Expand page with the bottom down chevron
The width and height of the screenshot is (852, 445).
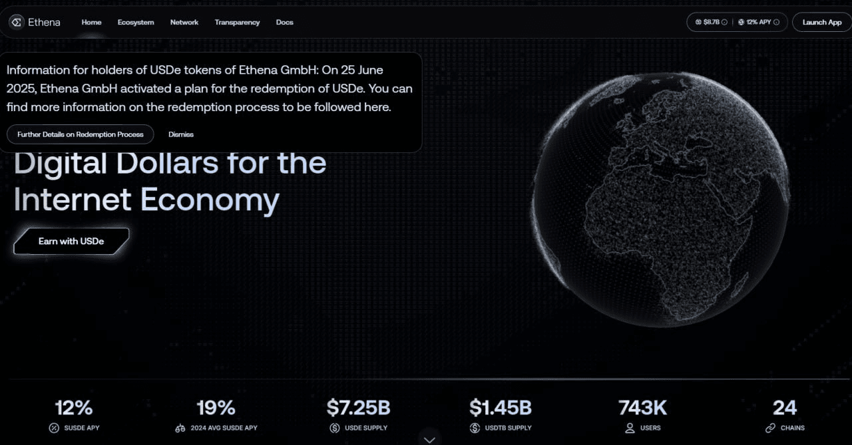[430, 439]
